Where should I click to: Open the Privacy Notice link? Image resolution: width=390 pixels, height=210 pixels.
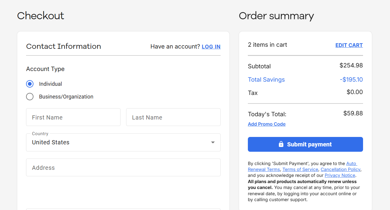pos(340,175)
